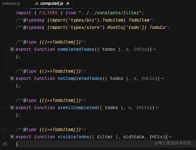
Task: Click the FILTERS import identifier
Action: pos(48,13)
